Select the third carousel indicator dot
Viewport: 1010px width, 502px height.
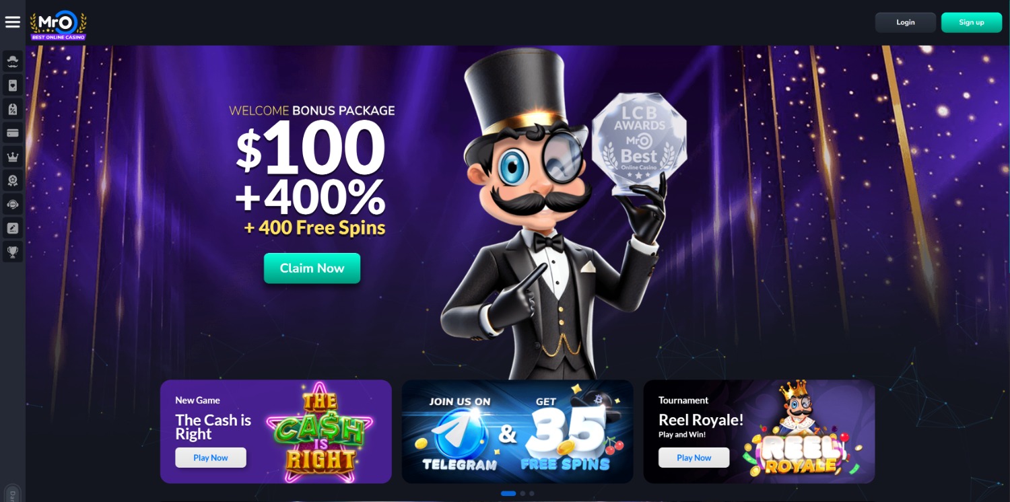point(532,493)
